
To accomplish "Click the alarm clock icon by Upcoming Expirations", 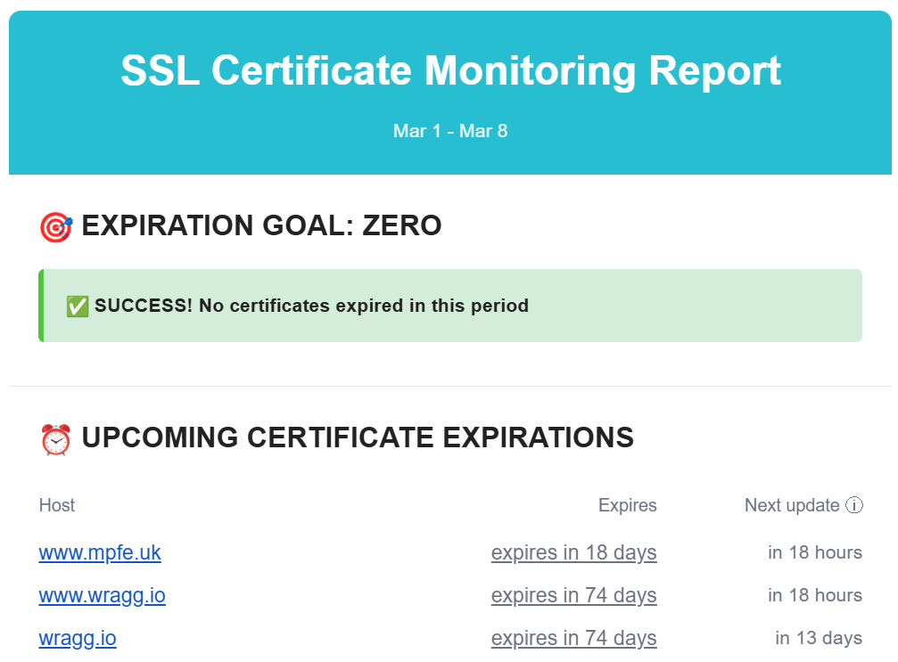I will [x=55, y=439].
